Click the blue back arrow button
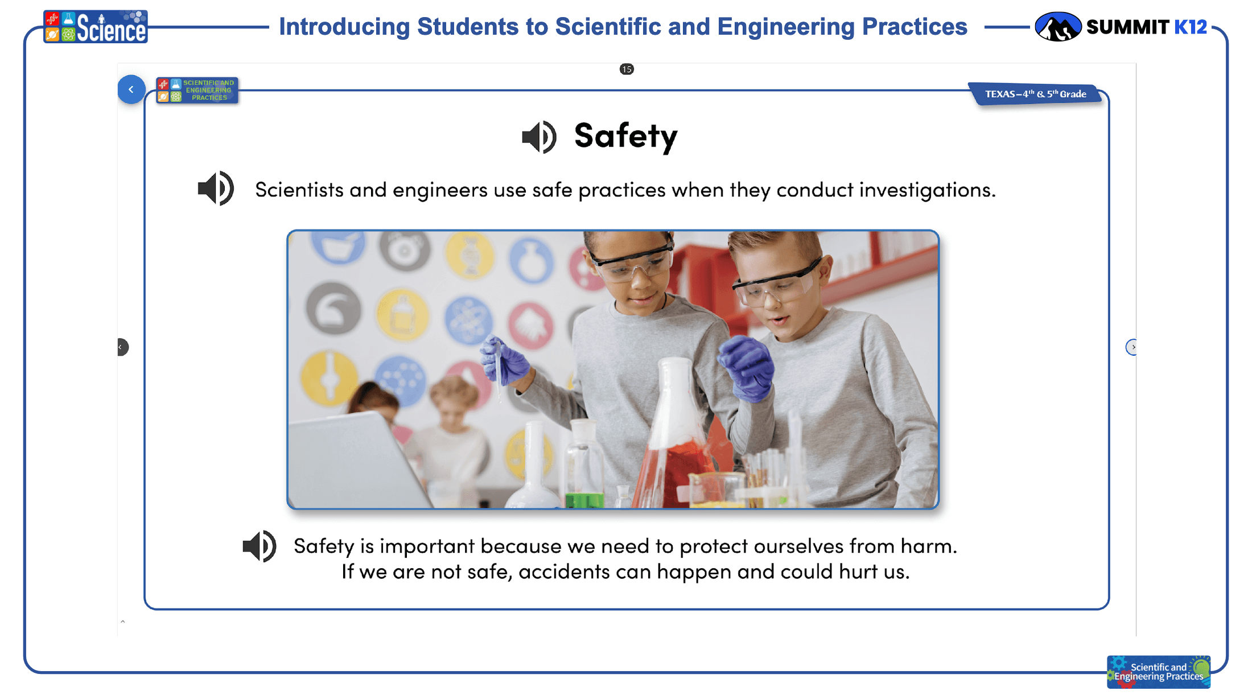This screenshot has height=699, width=1252. pyautogui.click(x=131, y=89)
